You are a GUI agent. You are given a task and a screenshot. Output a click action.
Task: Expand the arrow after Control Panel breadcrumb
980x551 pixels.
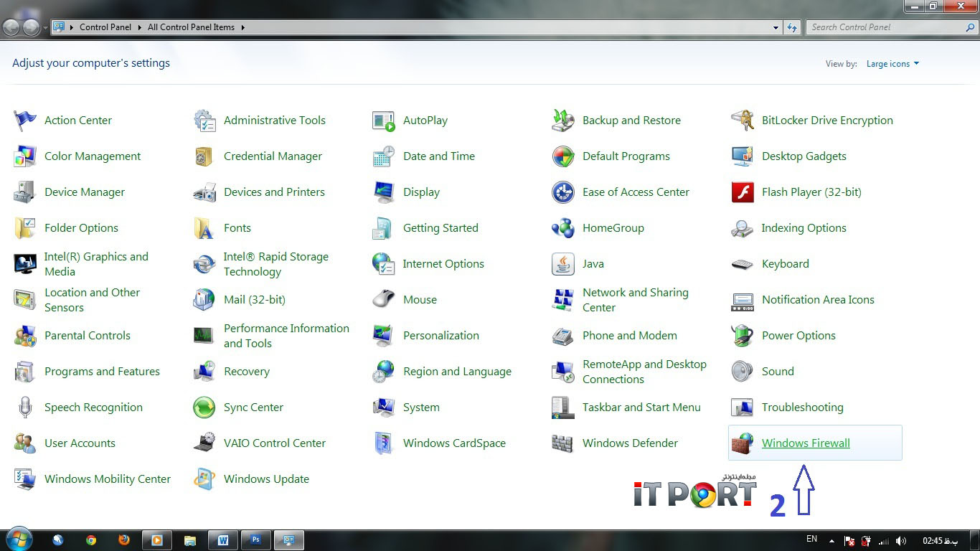click(x=140, y=27)
